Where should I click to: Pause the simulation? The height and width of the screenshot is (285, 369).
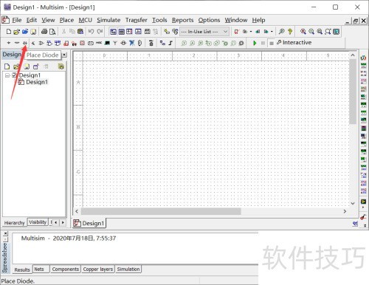click(263, 43)
